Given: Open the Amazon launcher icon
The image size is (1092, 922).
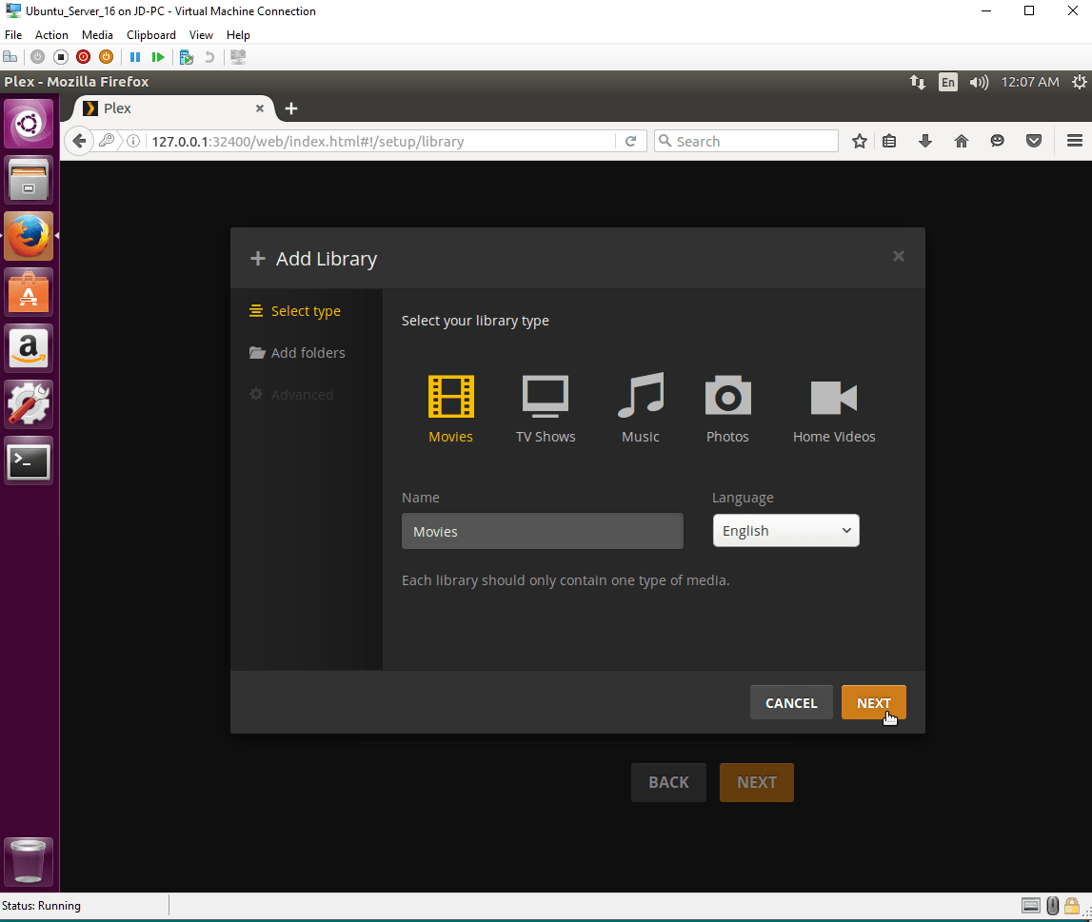Looking at the screenshot, I should click(29, 348).
